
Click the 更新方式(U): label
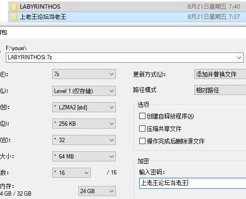(149, 74)
